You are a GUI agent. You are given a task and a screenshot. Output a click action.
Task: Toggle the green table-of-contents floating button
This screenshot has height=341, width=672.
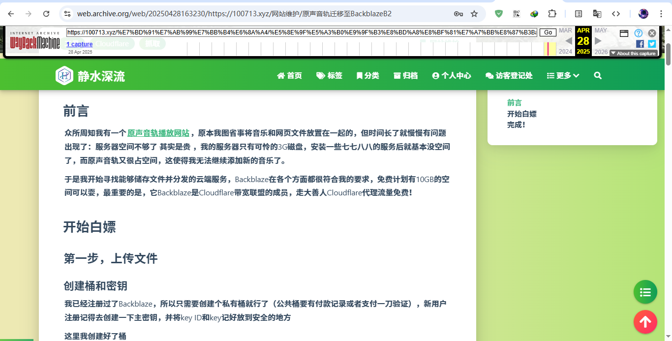click(x=645, y=292)
